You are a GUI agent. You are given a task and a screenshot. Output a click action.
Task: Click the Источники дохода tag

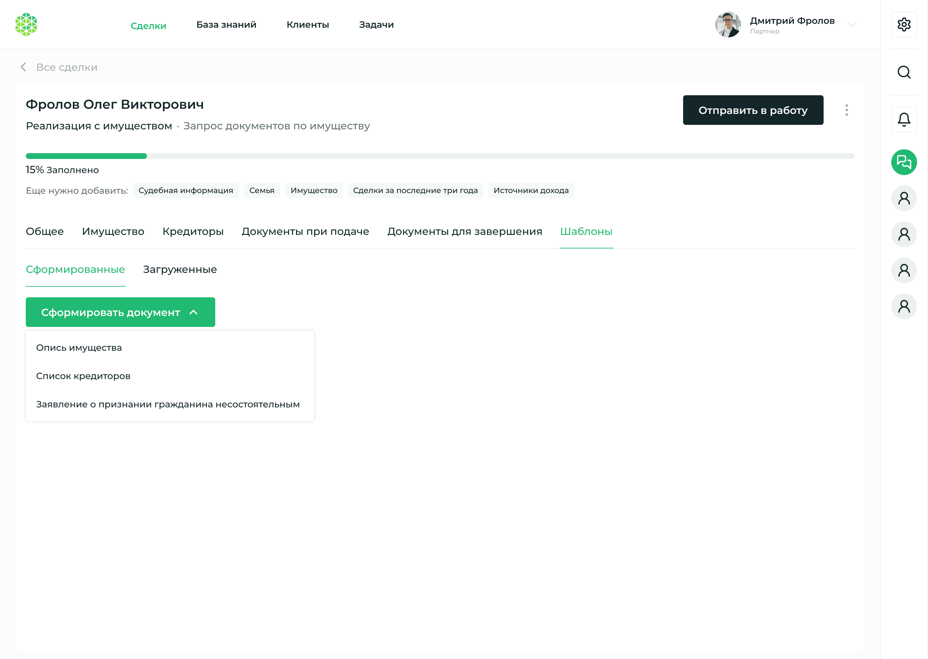531,190
